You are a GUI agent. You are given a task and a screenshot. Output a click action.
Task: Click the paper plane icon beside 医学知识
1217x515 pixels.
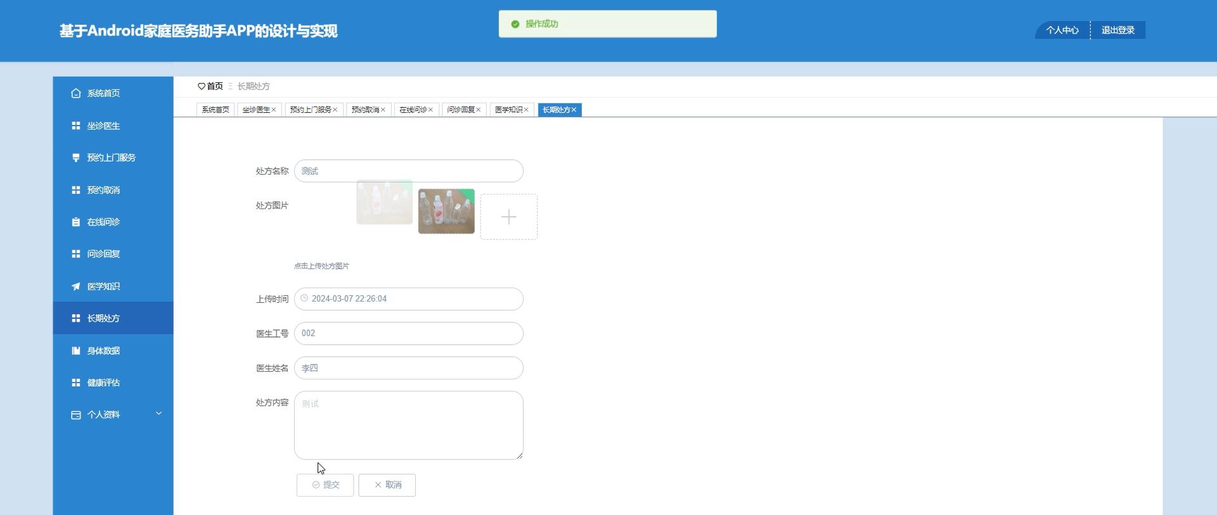(x=76, y=286)
